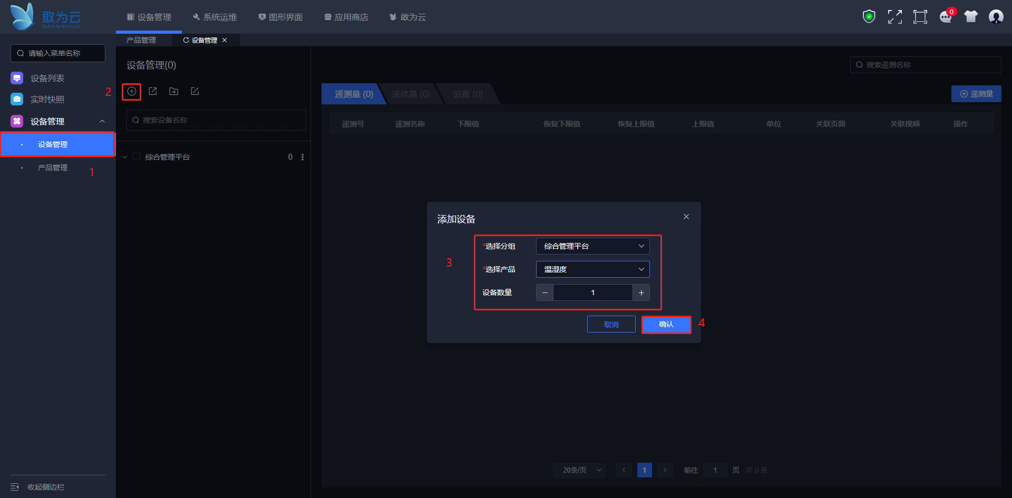Close the 设备管理 tab
The image size is (1012, 498).
click(225, 40)
